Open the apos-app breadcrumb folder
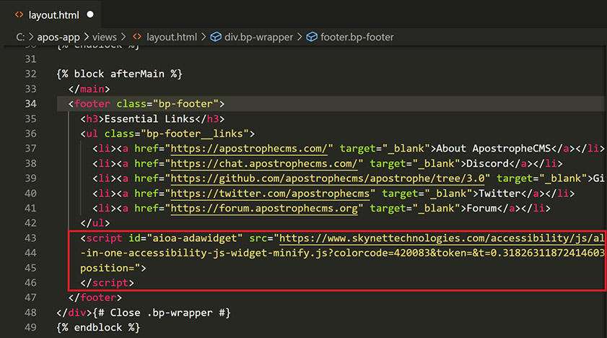The image size is (607, 338). [x=58, y=37]
